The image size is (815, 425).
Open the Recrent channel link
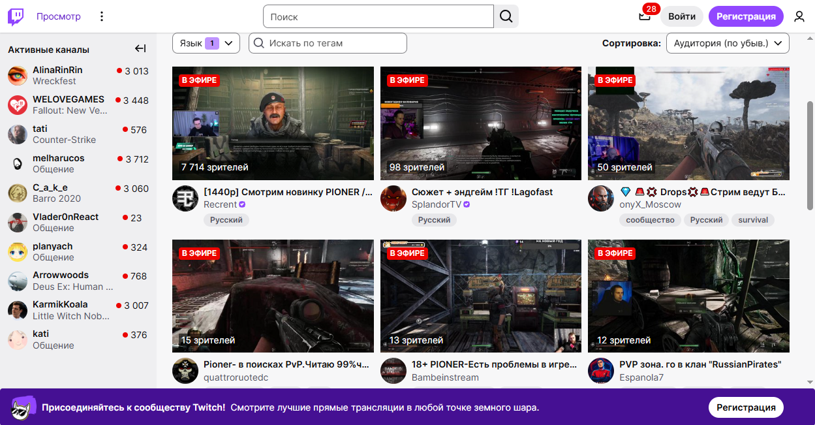tap(221, 204)
